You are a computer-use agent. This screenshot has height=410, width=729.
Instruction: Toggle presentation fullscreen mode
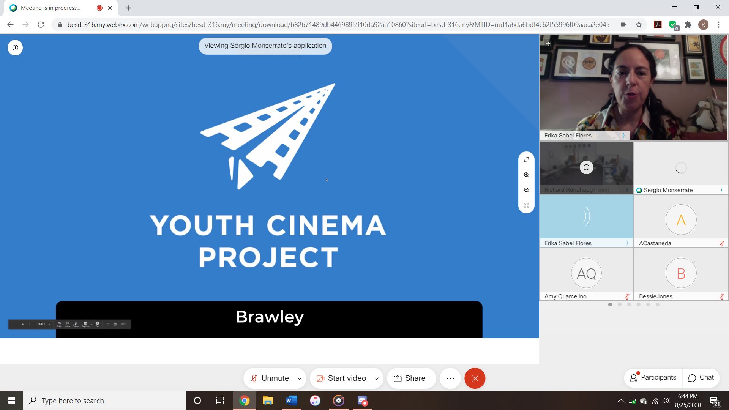click(108, 324)
